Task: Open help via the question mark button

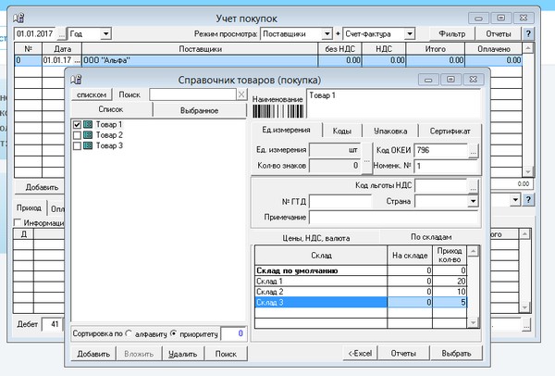Action: click(x=528, y=33)
